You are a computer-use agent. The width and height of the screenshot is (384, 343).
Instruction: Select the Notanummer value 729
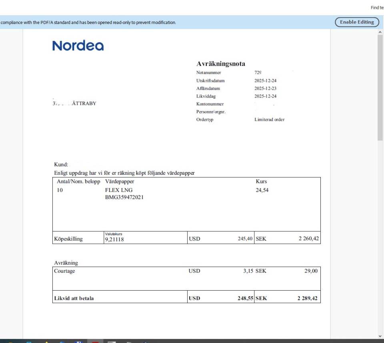point(258,73)
